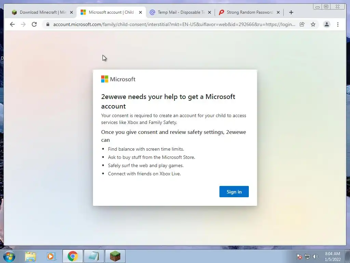Close the Strong Random Password tab

click(278, 12)
